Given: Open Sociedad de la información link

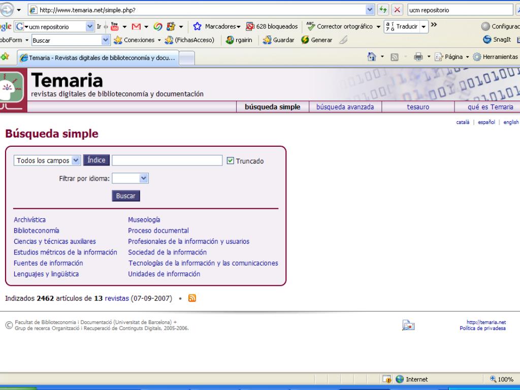Looking at the screenshot, I should (x=167, y=252).
